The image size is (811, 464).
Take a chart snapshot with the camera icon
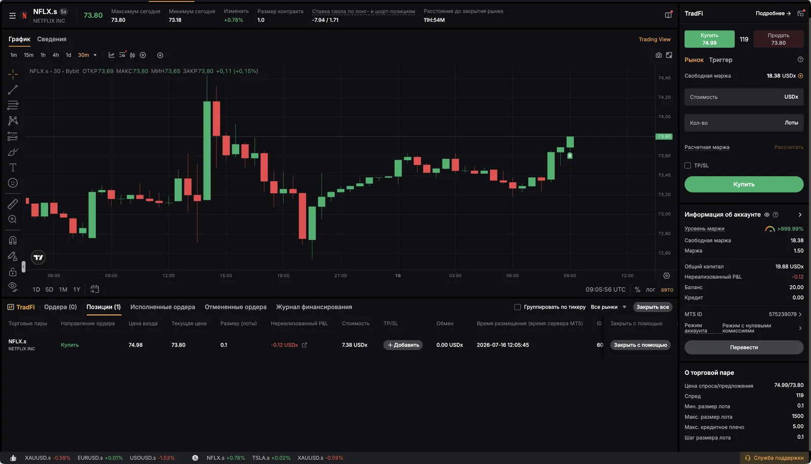(x=658, y=55)
